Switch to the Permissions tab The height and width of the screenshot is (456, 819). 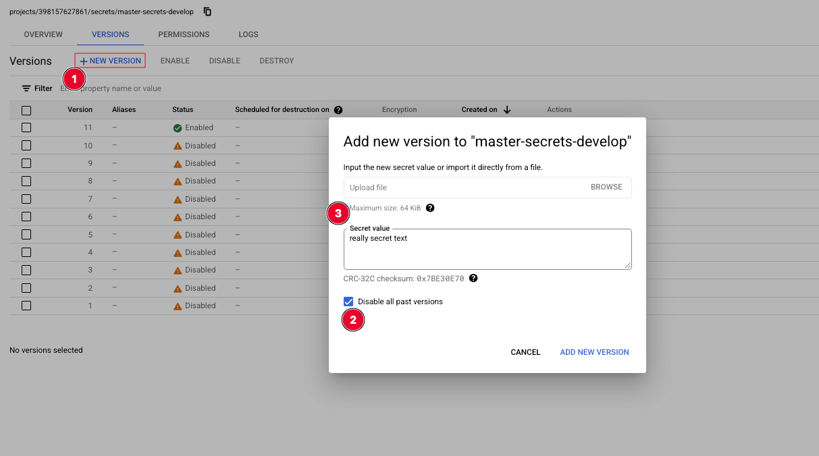click(184, 34)
